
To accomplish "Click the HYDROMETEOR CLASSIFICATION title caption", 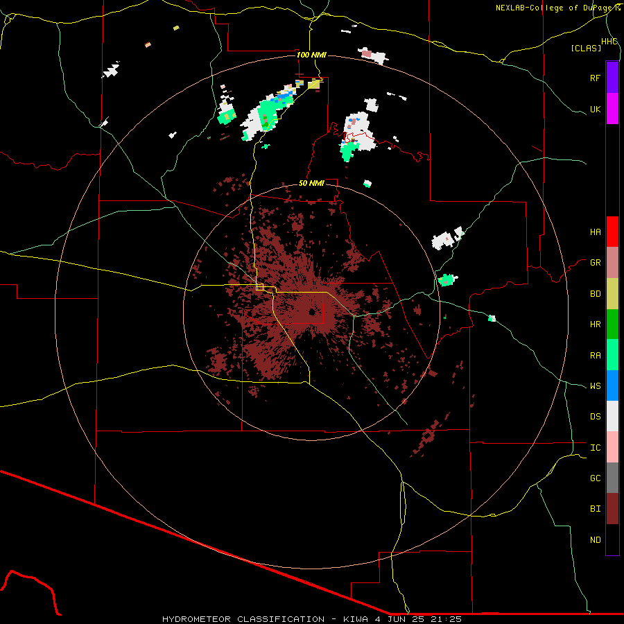I will (x=243, y=619).
